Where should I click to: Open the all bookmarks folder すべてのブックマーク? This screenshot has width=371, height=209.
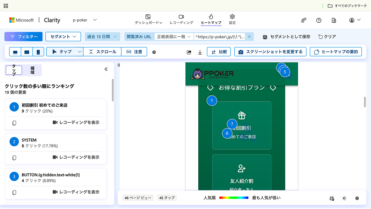[x=347, y=6]
